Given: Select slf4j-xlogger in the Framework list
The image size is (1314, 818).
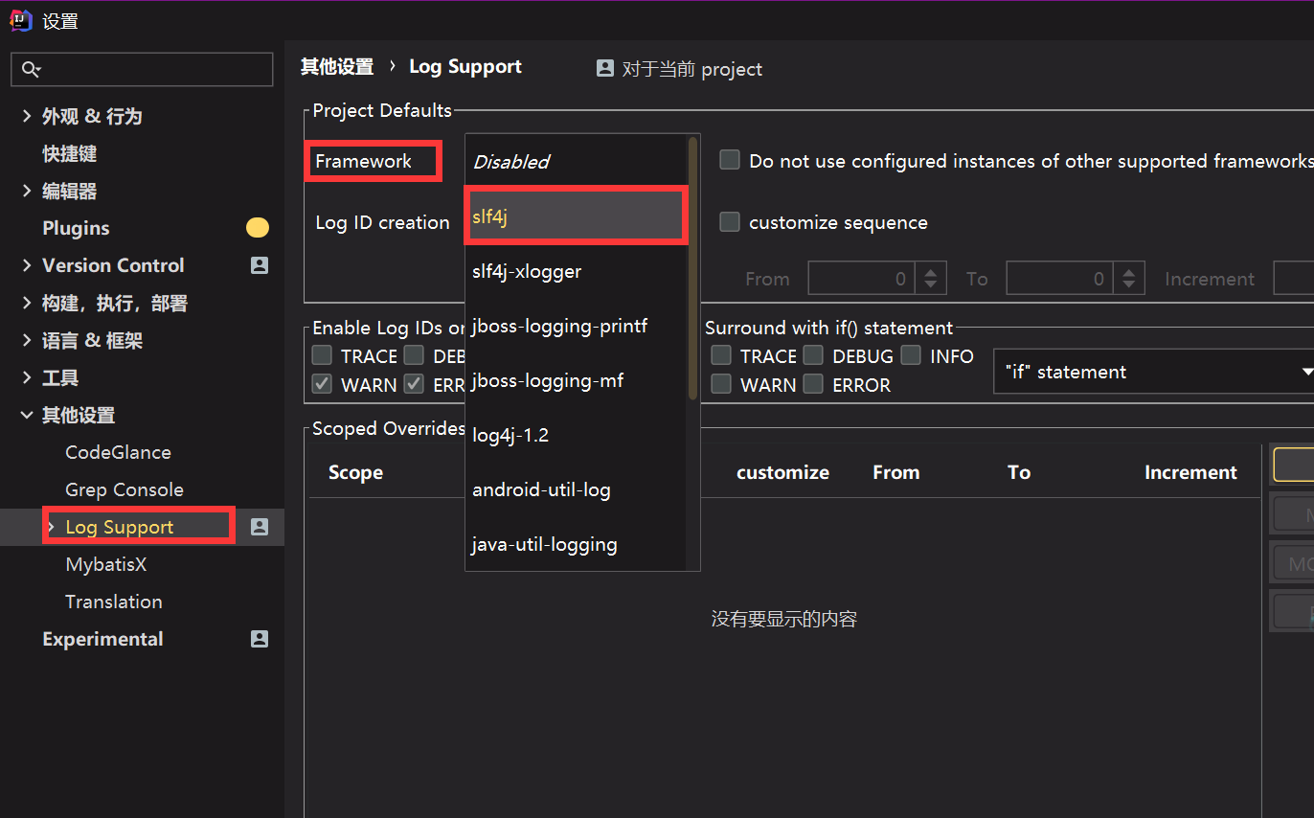Looking at the screenshot, I should click(x=577, y=271).
